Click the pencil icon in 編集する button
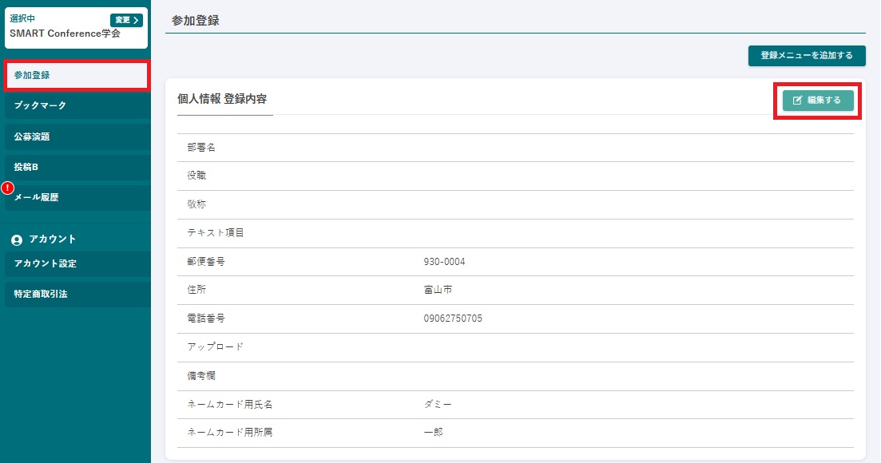This screenshot has height=463, width=881. tap(797, 101)
